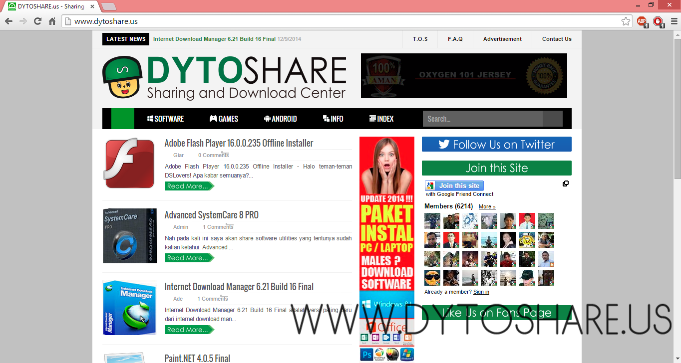
Task: Open the Chrome hamburger menu
Action: click(x=673, y=21)
